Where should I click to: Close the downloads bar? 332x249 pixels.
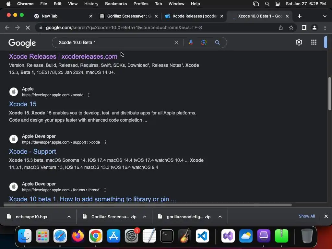pos(326,216)
